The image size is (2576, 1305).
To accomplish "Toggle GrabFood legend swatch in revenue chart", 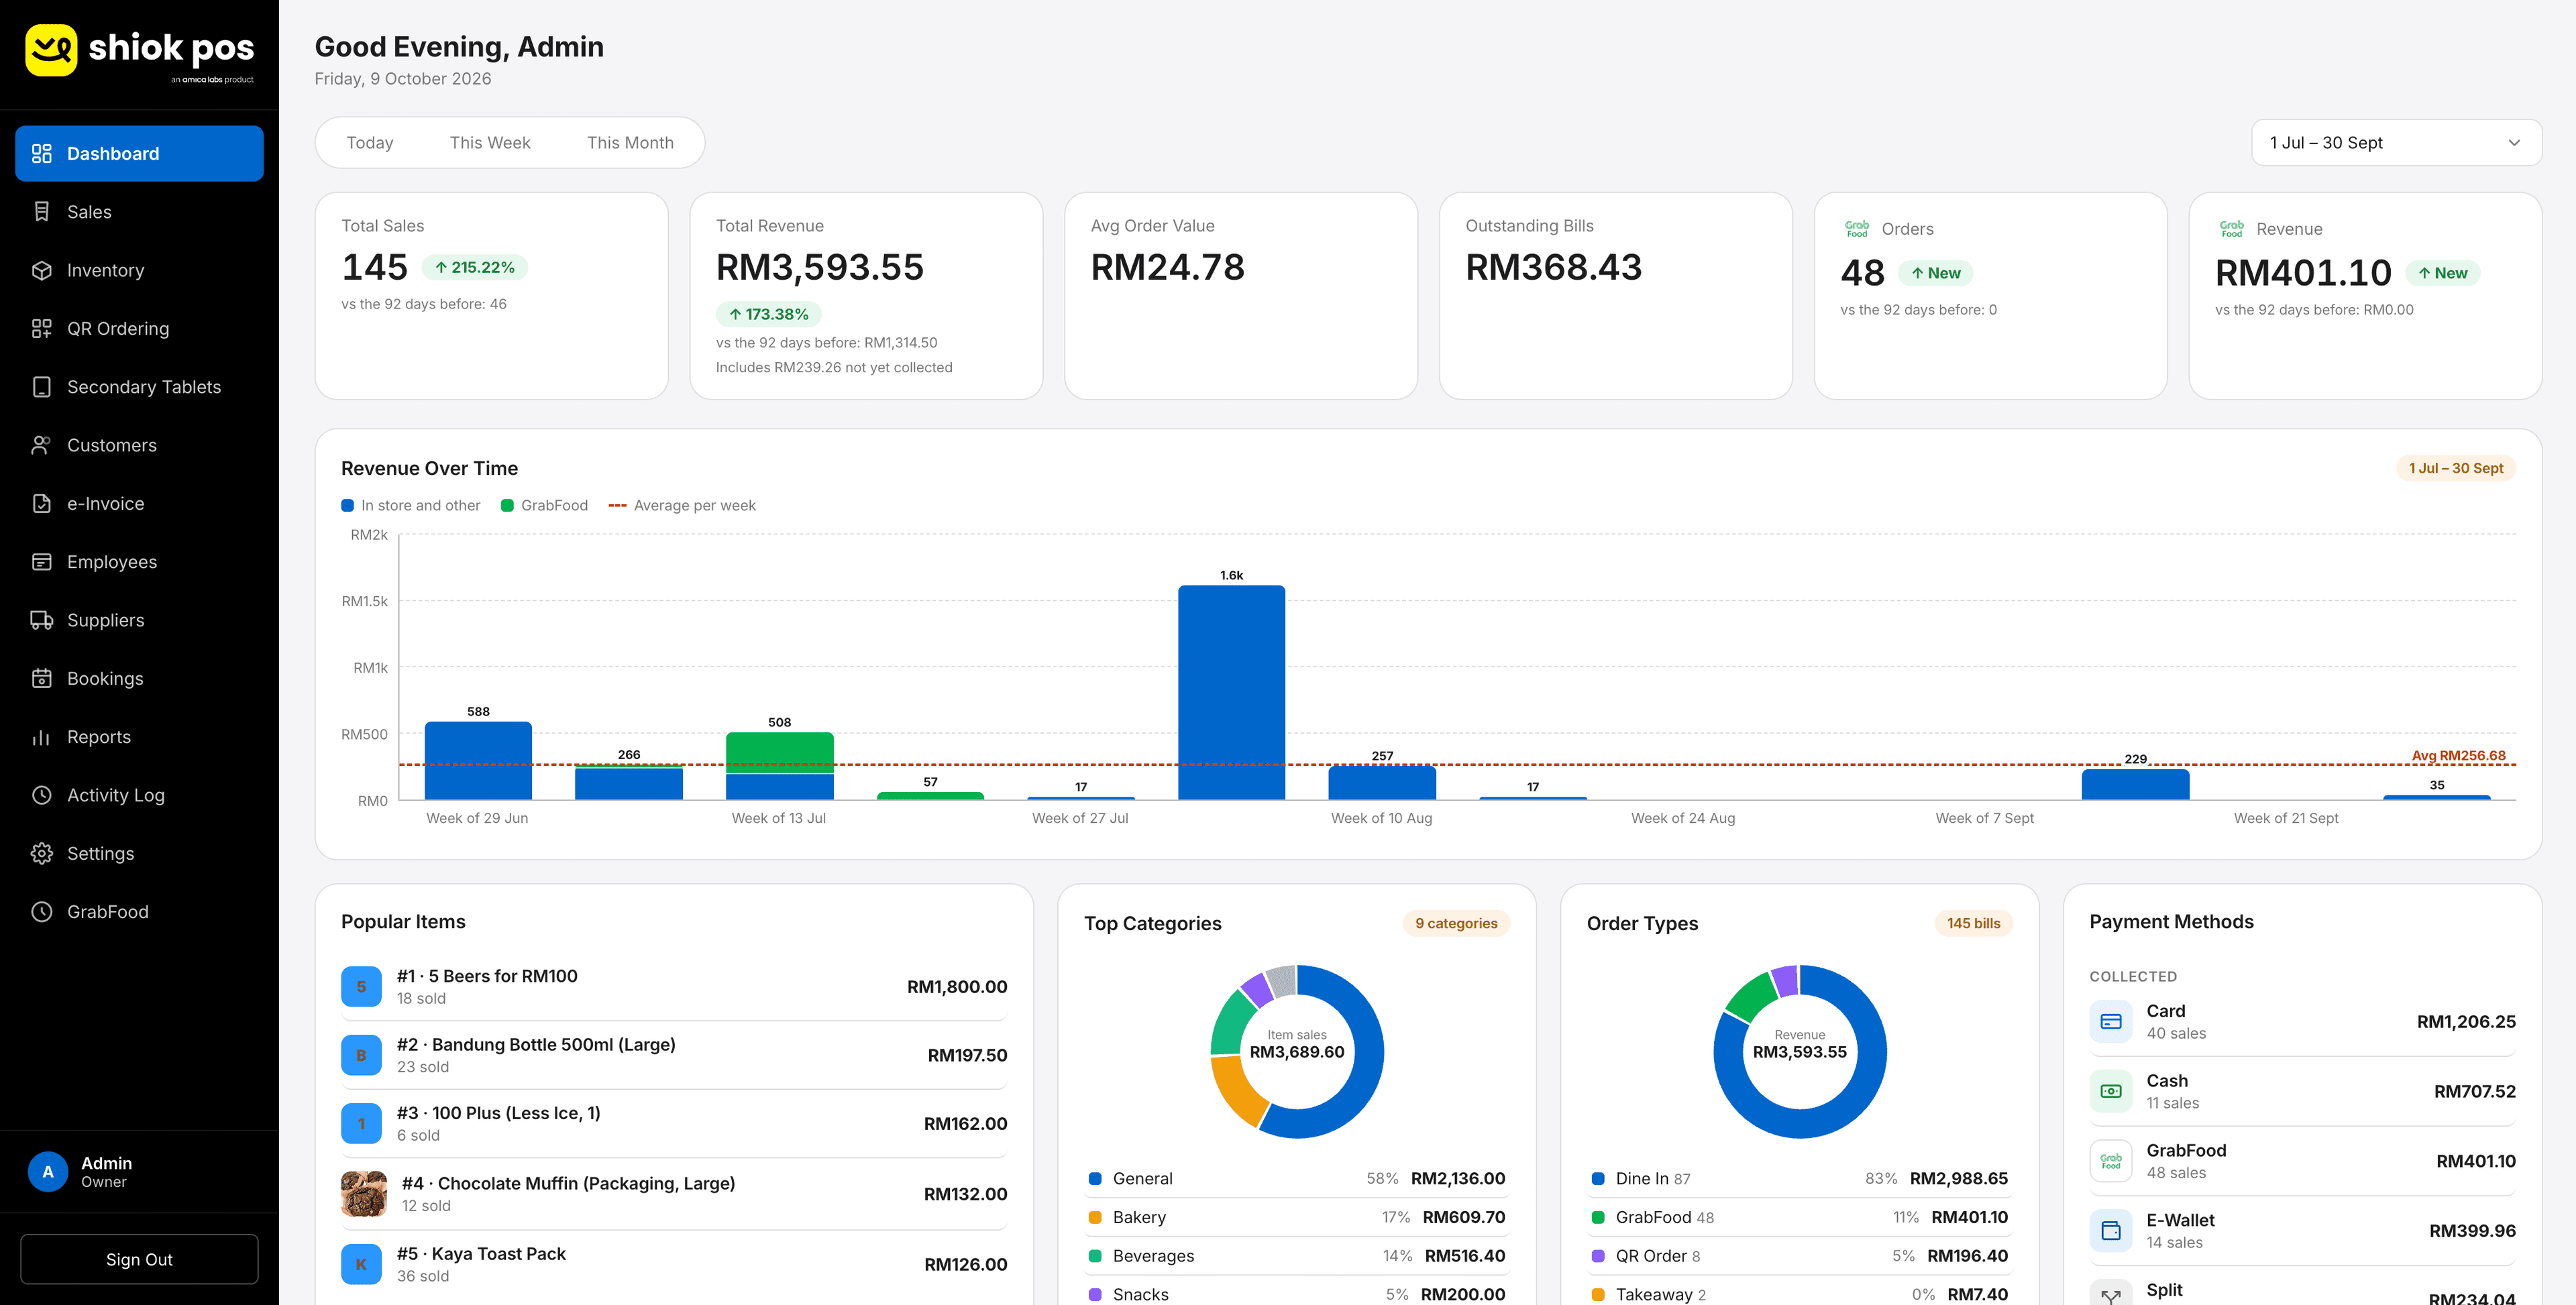I will [507, 506].
